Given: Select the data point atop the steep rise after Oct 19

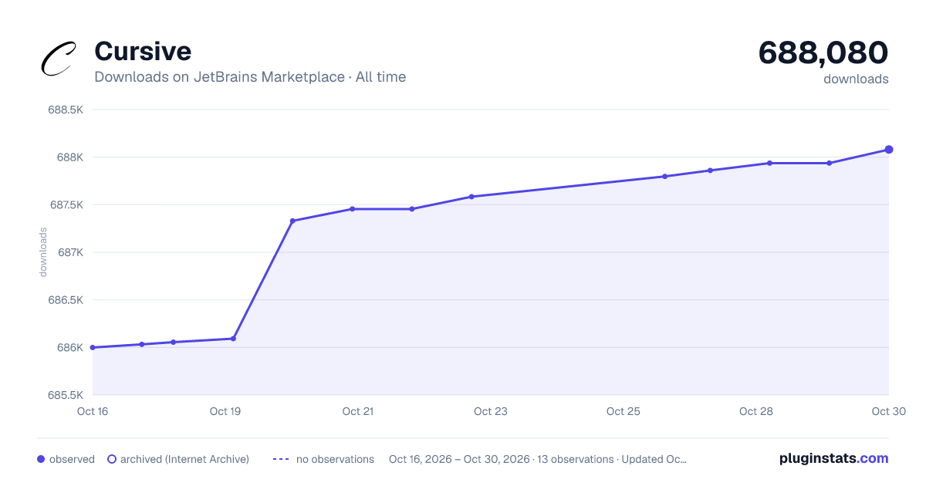Looking at the screenshot, I should [292, 221].
